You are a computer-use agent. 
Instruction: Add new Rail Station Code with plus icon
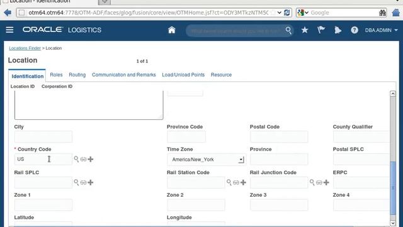pyautogui.click(x=243, y=182)
